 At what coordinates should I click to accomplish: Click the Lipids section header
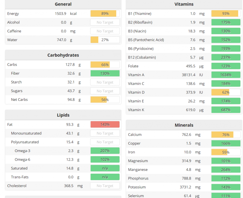63,115
